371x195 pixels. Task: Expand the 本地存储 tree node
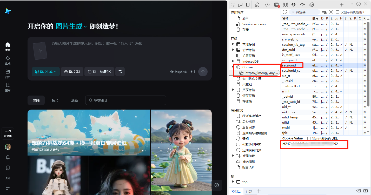coord(233,44)
